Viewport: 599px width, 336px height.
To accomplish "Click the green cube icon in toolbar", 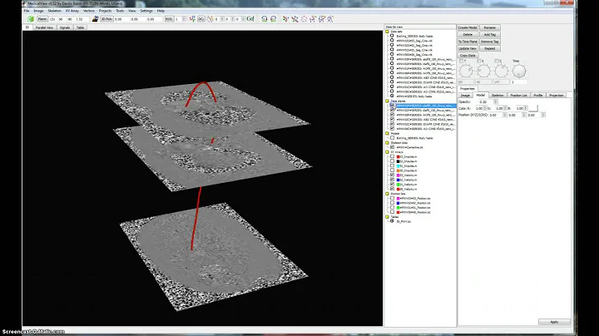I will coord(31,19).
